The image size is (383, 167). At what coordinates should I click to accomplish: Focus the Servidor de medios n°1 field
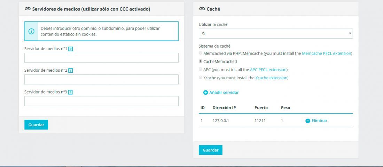(x=101, y=58)
